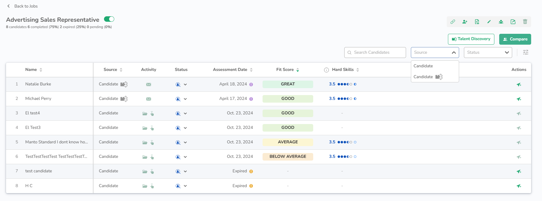Image resolution: width=542 pixels, height=201 pixels.
Task: Click the trash delete job icon
Action: point(525,22)
